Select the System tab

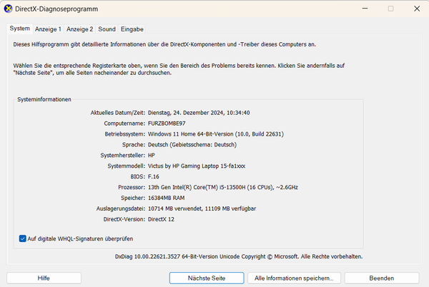[x=19, y=29]
